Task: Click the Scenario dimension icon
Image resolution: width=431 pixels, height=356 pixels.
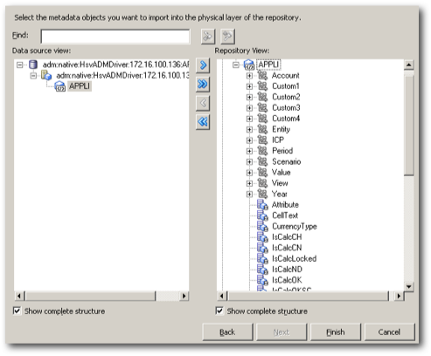Action: pyautogui.click(x=262, y=161)
